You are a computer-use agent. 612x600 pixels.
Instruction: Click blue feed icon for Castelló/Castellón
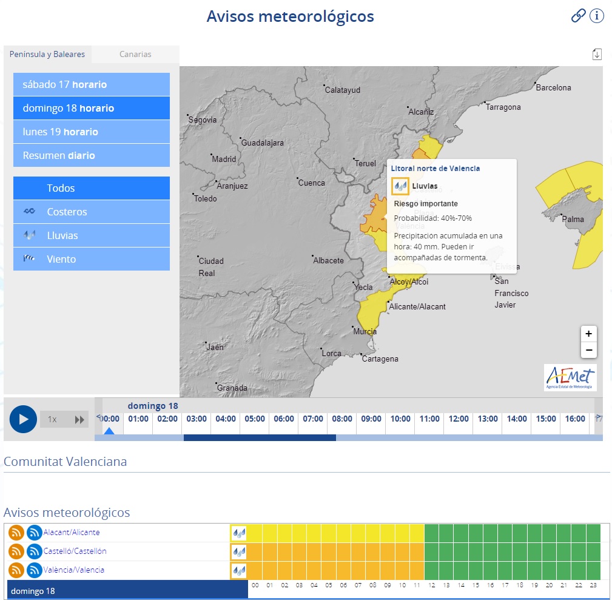(x=35, y=551)
